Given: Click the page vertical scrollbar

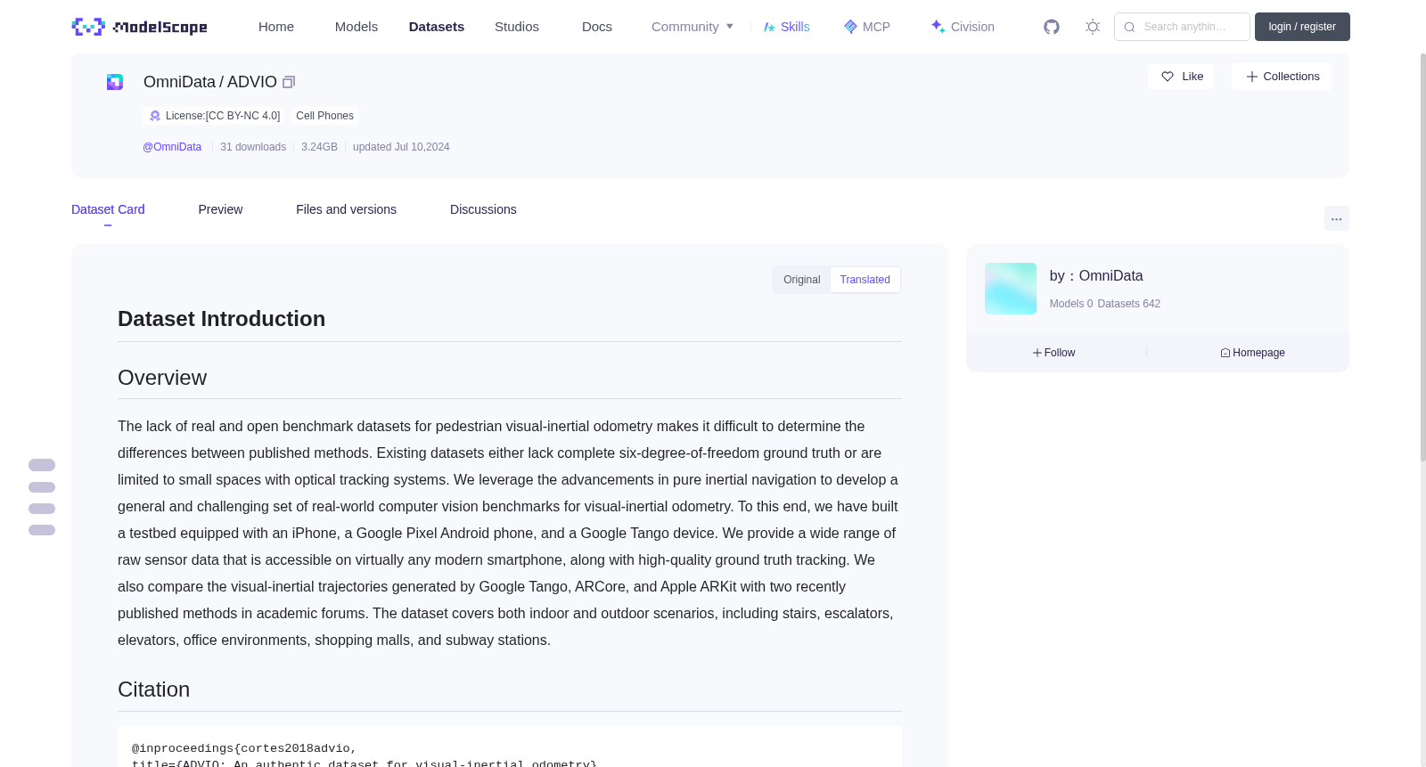Looking at the screenshot, I should [1422, 257].
